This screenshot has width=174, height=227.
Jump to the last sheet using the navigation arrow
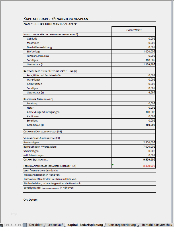(x=20, y=225)
